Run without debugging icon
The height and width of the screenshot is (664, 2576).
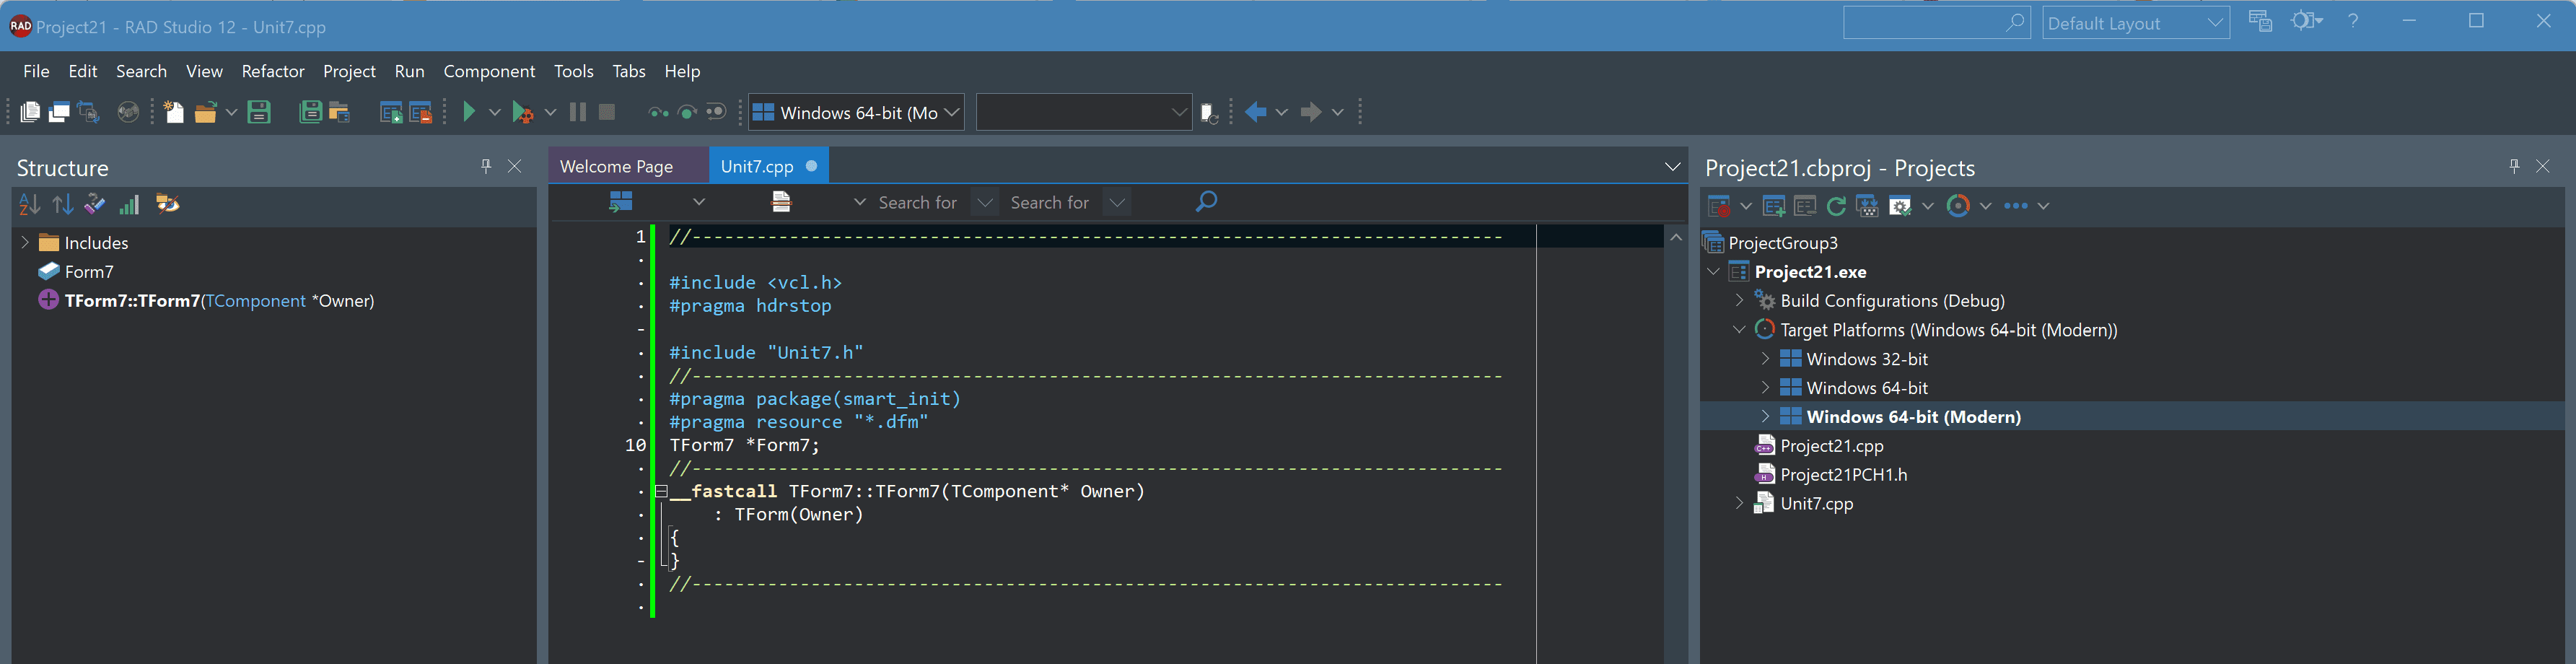pos(522,112)
